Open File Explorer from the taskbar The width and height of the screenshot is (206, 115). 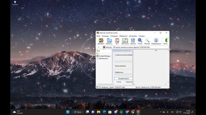click(x=98, y=112)
